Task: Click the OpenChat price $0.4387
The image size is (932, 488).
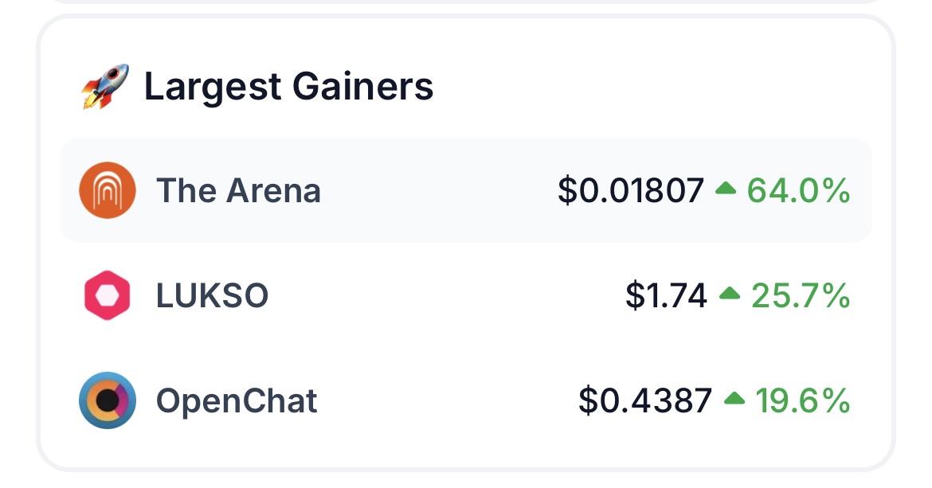Action: click(x=645, y=400)
